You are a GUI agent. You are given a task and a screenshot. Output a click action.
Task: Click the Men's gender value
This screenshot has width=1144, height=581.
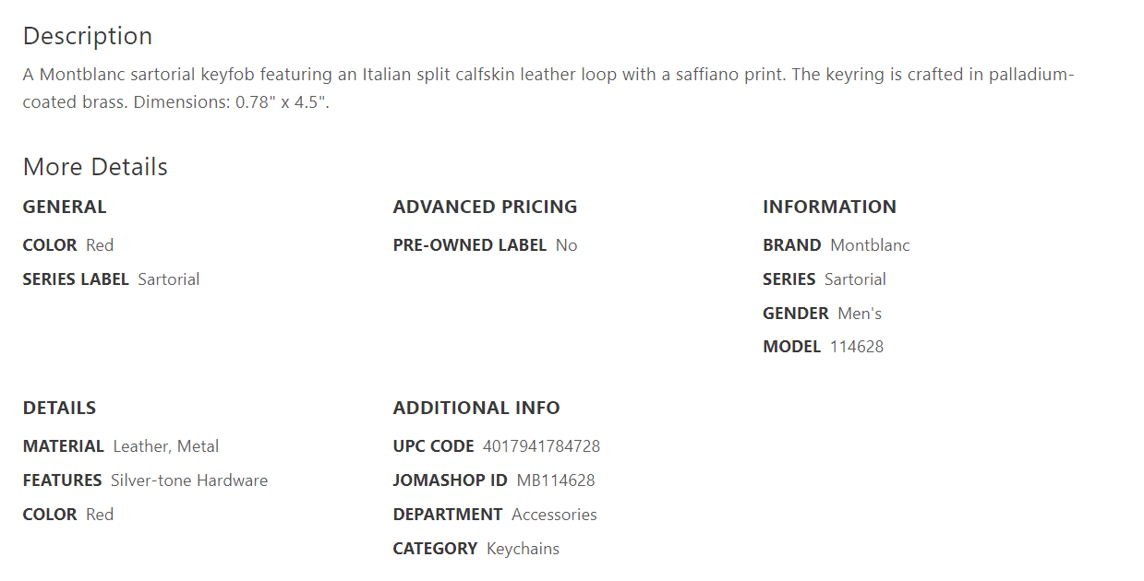click(860, 314)
